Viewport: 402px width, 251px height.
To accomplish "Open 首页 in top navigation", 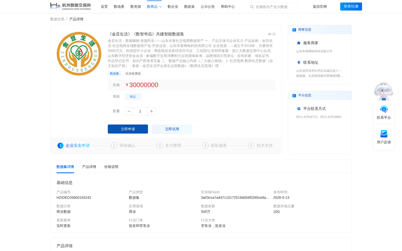I will (x=104, y=7).
